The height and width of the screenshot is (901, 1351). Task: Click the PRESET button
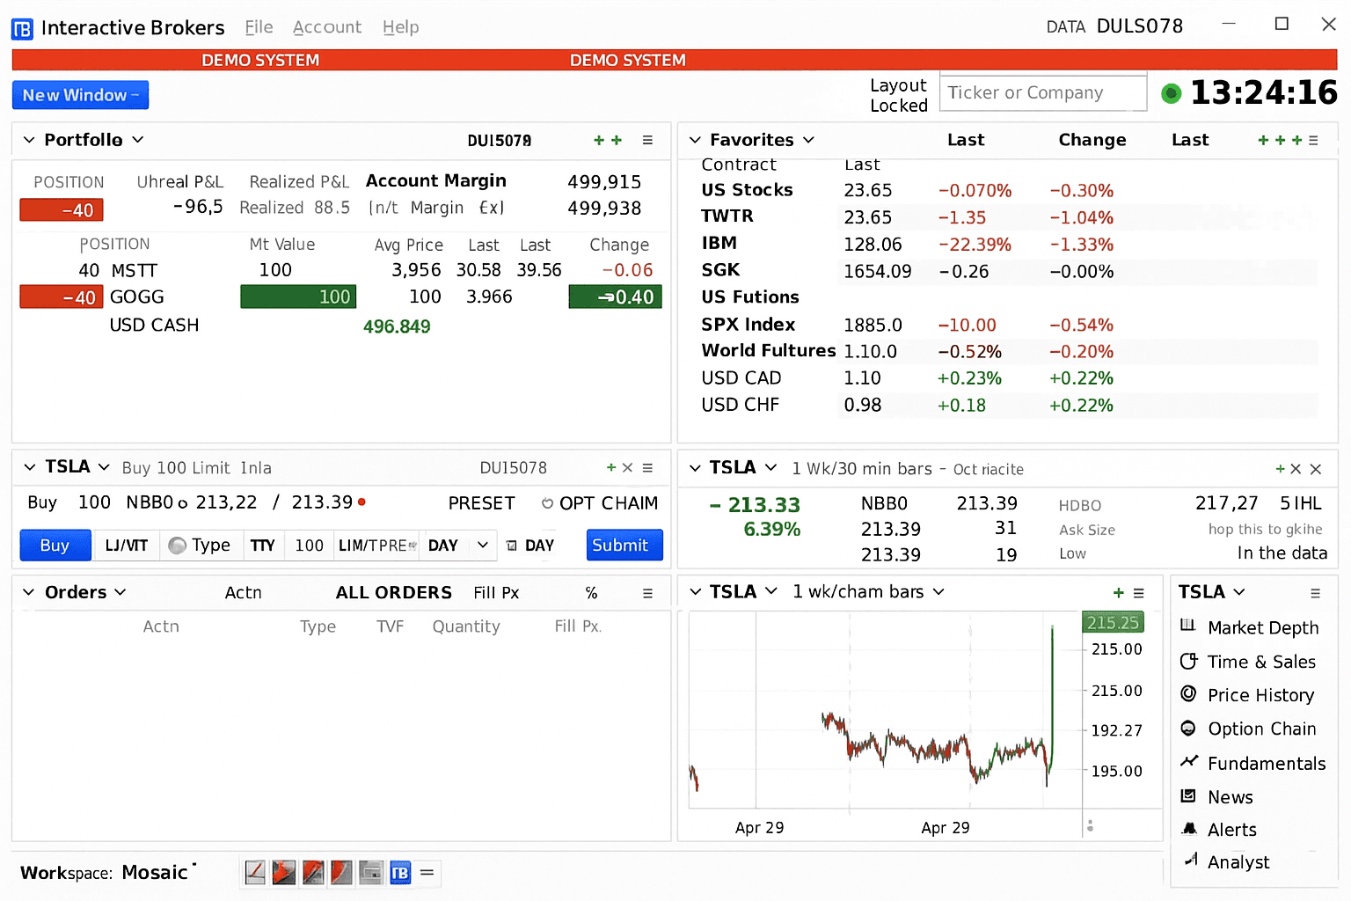[481, 503]
